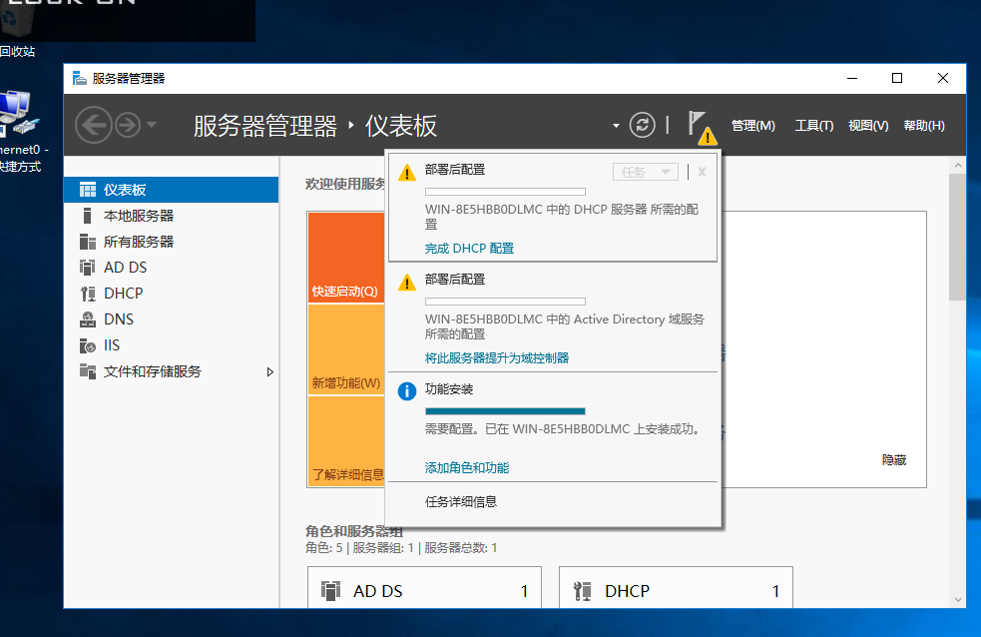The image size is (981, 637).
Task: Open the breadcrumb dropdown next to 仪表板
Action: click(616, 125)
